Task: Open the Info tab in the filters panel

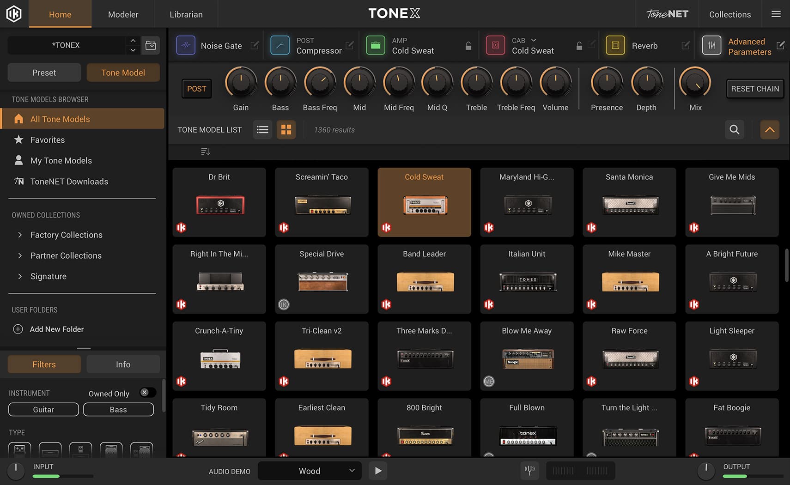Action: click(x=123, y=364)
